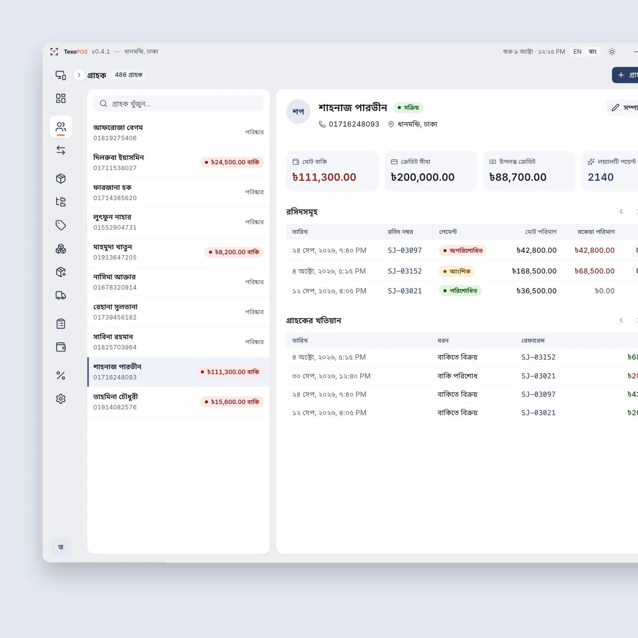
Task: Open the percent discounts icon in sidebar
Action: (x=61, y=375)
